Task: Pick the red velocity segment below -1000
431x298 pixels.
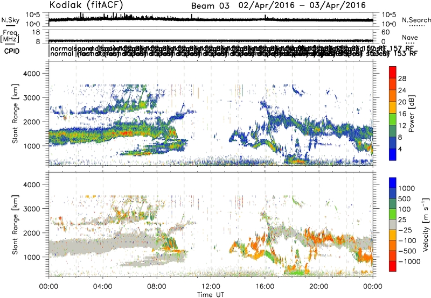Action: click(x=393, y=266)
